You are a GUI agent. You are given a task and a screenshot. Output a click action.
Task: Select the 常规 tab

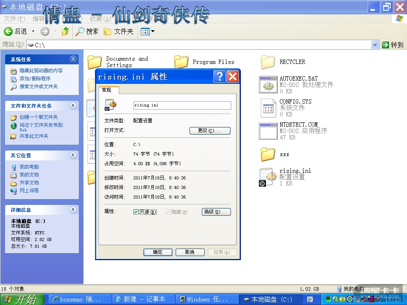click(x=108, y=90)
